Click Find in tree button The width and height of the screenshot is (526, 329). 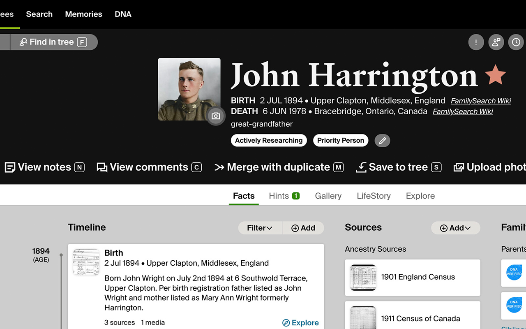point(53,42)
